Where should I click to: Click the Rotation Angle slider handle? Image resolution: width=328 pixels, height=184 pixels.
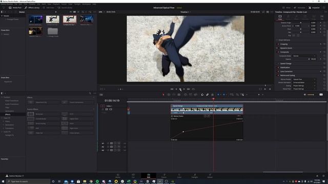pyautogui.click(x=301, y=22)
